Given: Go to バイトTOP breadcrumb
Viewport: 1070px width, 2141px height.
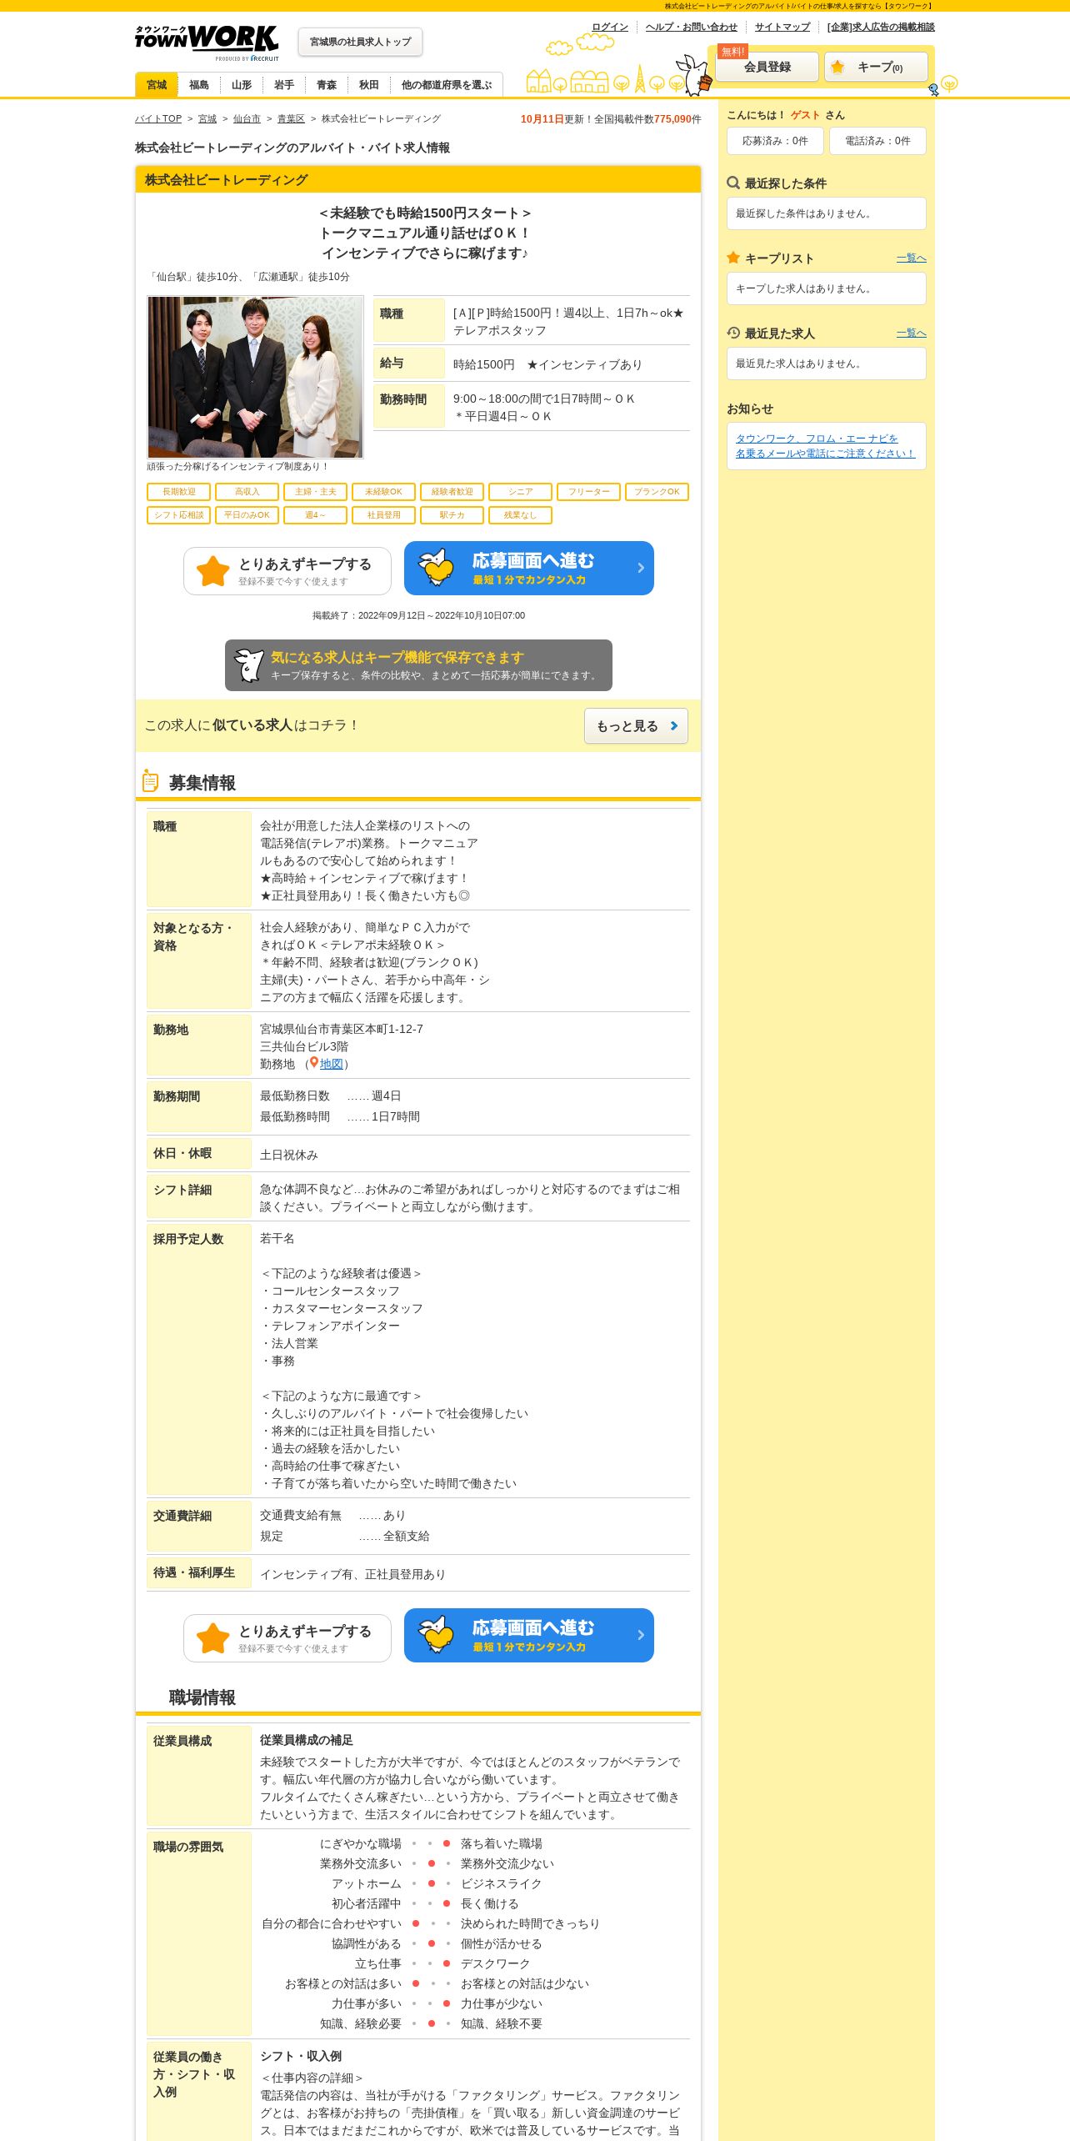Looking at the screenshot, I should pos(158,119).
